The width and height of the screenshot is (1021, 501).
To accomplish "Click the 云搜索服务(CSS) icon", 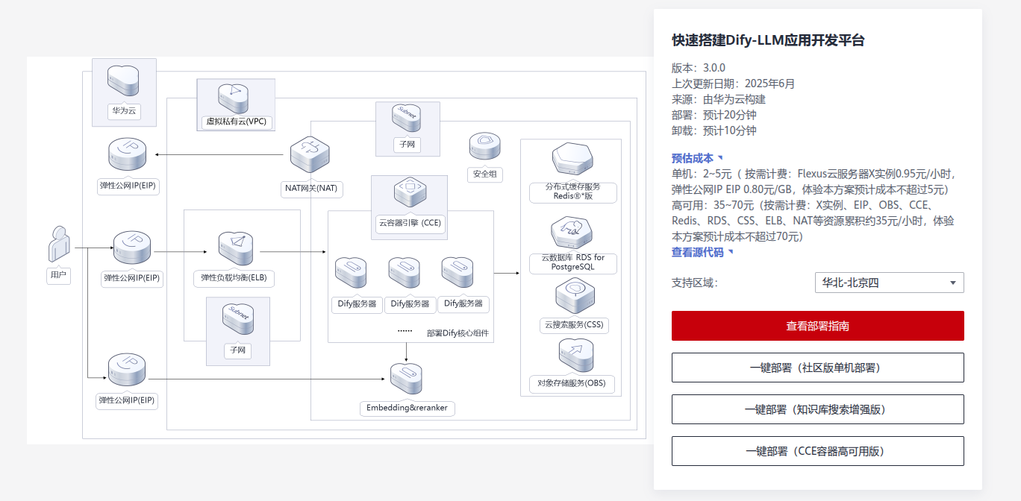I will click(x=575, y=296).
